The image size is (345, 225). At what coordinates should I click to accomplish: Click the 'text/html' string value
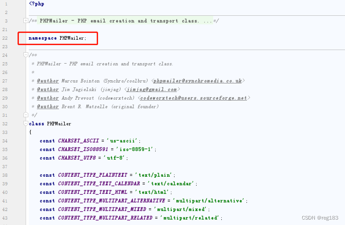(x=153, y=193)
